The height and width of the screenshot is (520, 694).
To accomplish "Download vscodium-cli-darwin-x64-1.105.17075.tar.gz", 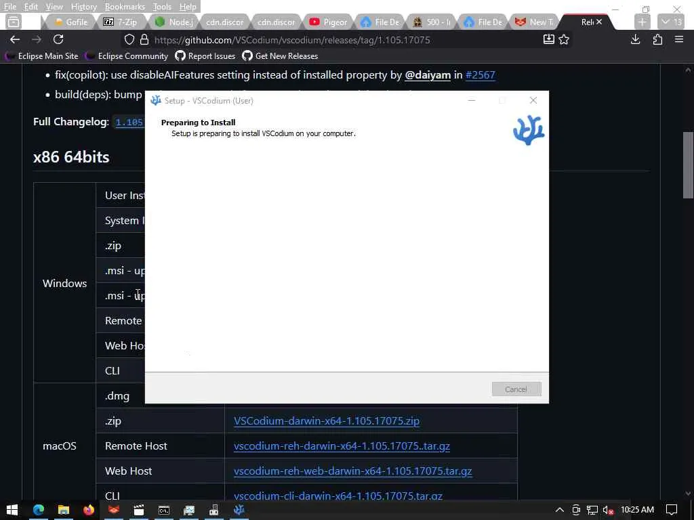I will [x=338, y=496].
